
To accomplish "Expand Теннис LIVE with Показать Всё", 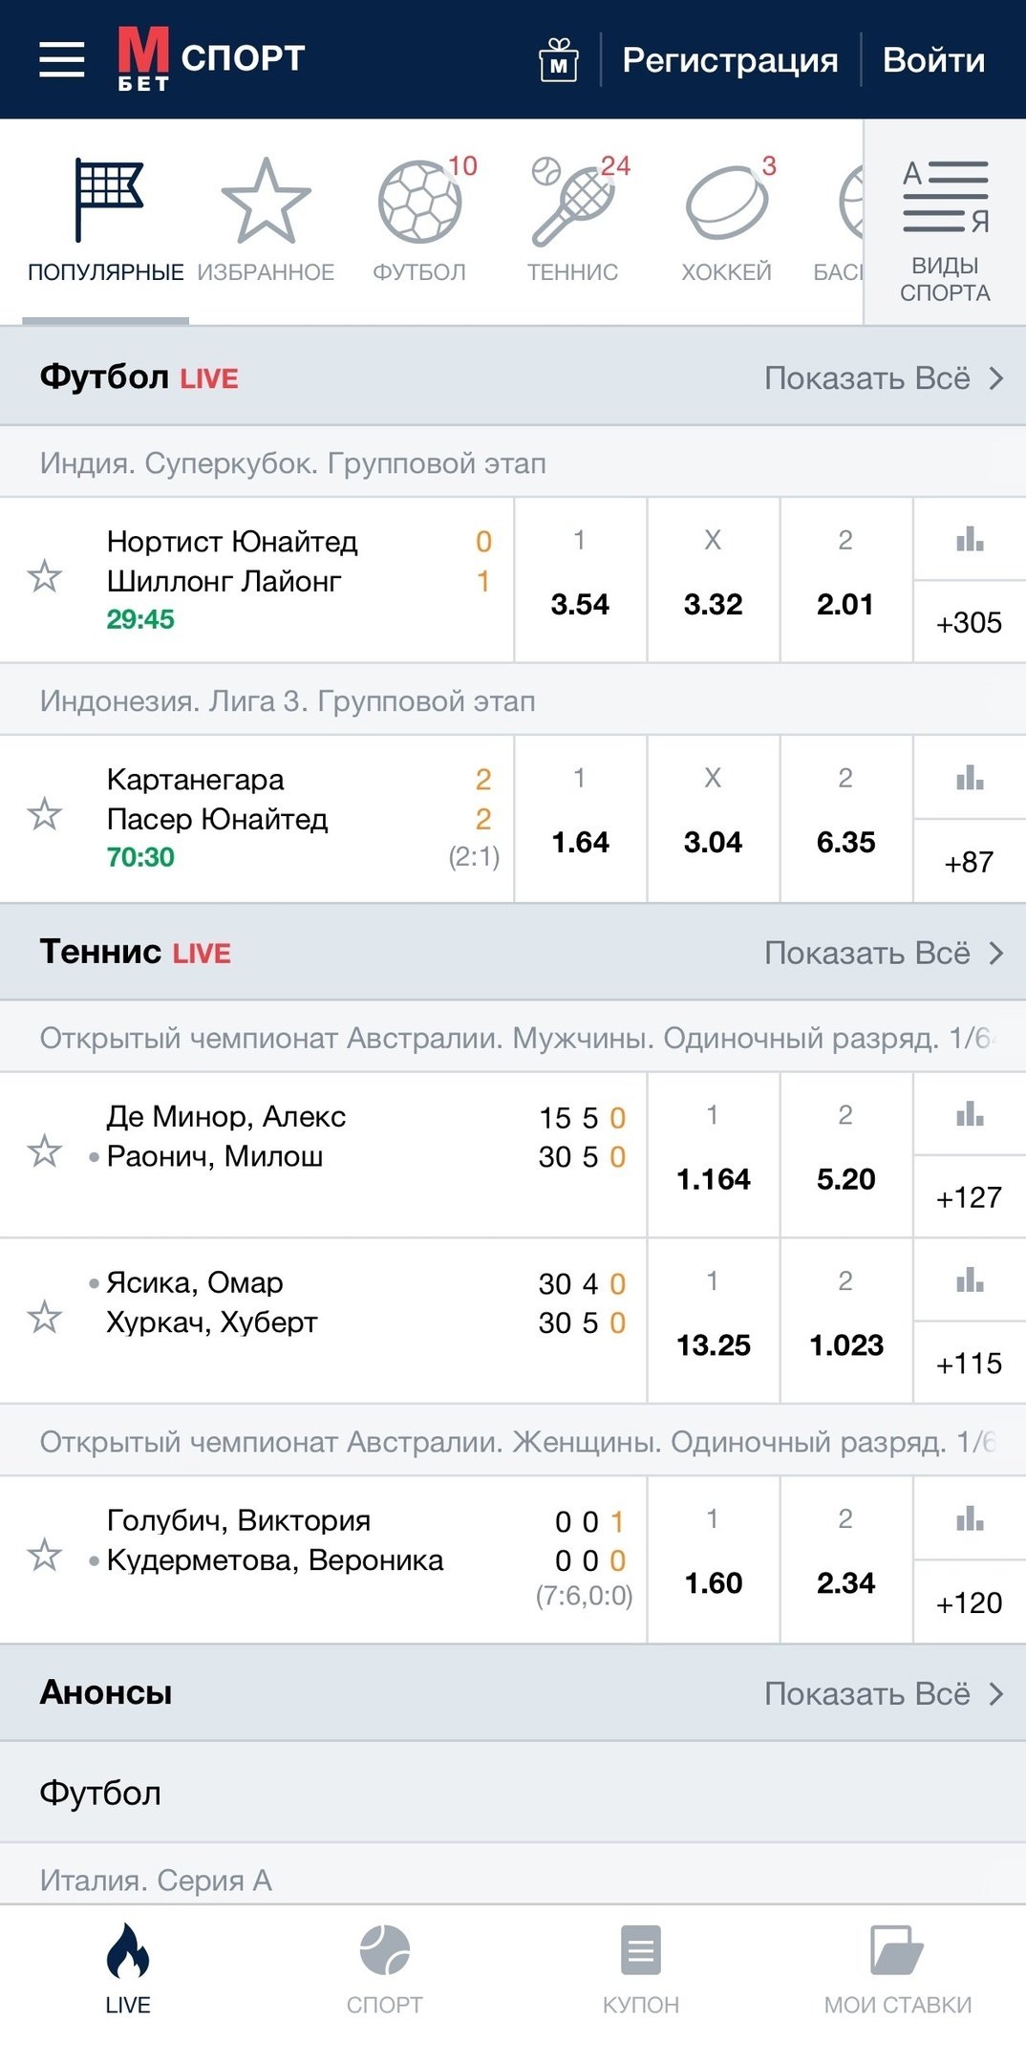I will tap(884, 953).
